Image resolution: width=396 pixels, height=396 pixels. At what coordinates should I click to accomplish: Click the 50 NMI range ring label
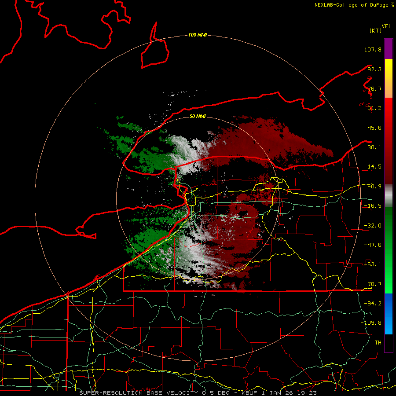(198, 116)
